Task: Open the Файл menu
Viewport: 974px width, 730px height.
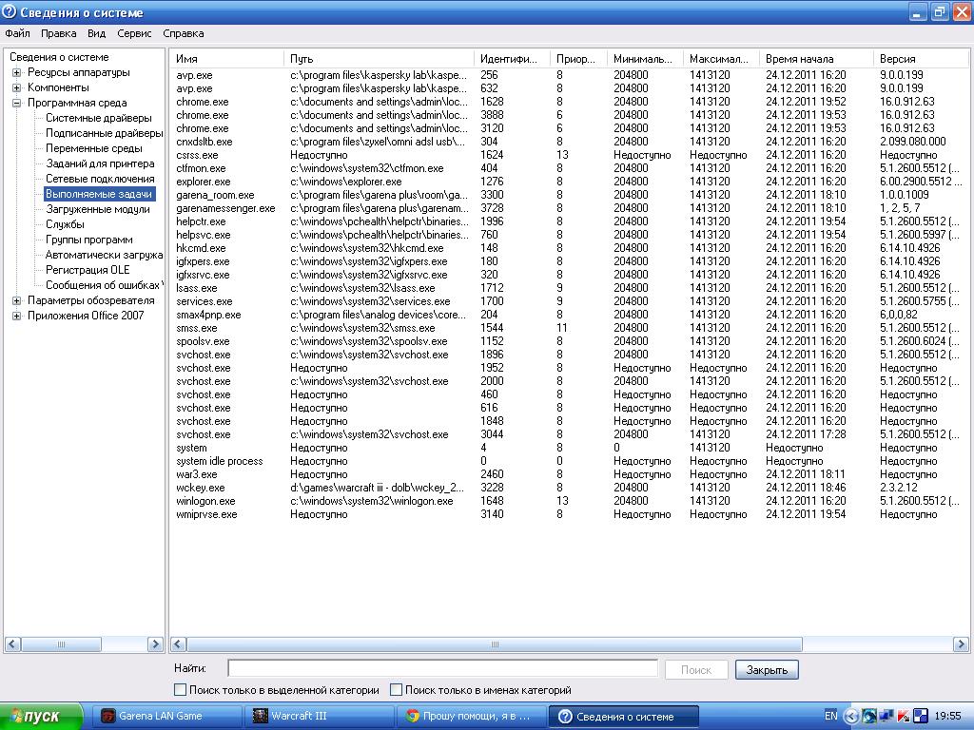Action: tap(17, 33)
